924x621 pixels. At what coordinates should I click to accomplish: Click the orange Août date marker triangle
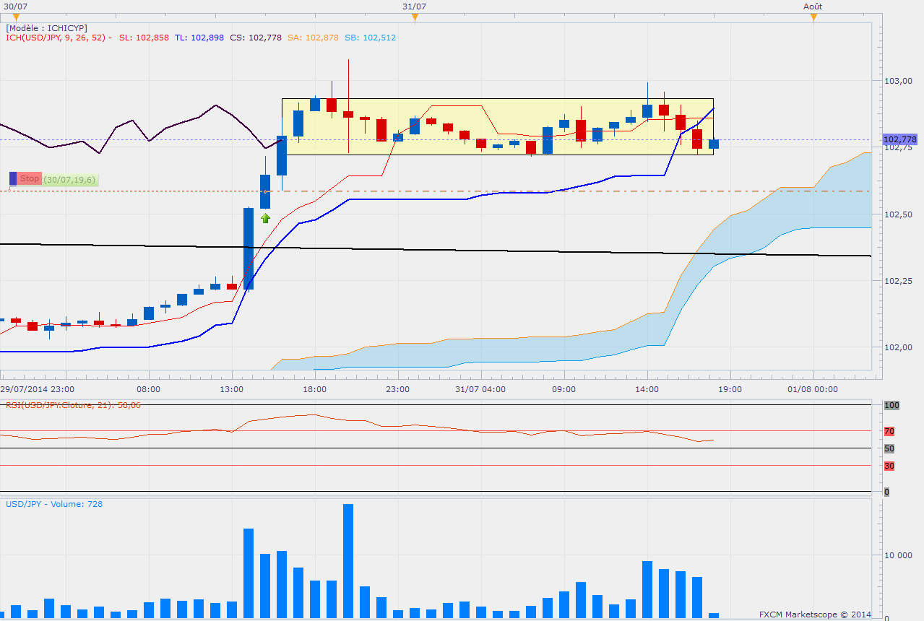click(x=813, y=17)
